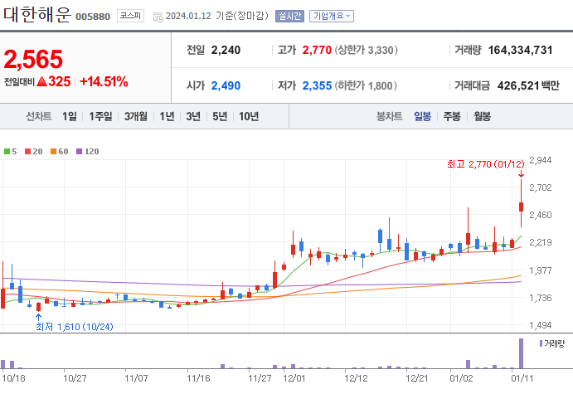Image resolution: width=573 pixels, height=394 pixels.
Task: Click the 대한해운 stock name heading
Action: 37,15
